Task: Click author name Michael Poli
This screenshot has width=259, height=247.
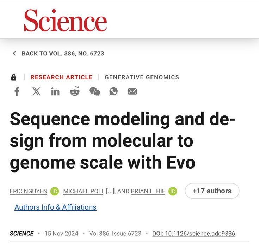Action: tap(85, 191)
